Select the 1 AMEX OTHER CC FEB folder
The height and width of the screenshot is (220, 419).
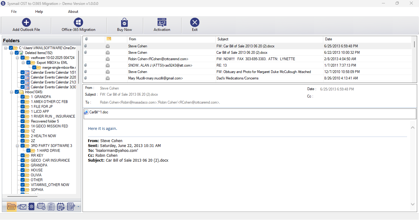[x=49, y=102]
